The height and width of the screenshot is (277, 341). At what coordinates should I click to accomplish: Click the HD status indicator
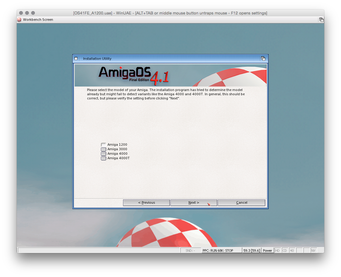click(277, 251)
